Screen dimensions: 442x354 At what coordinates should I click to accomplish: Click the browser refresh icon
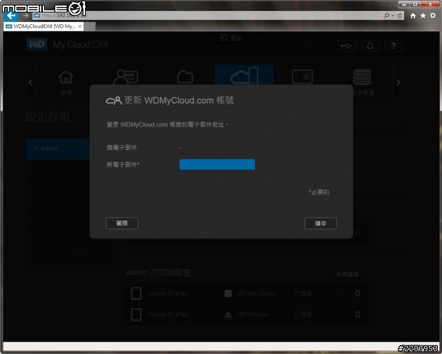click(400, 16)
